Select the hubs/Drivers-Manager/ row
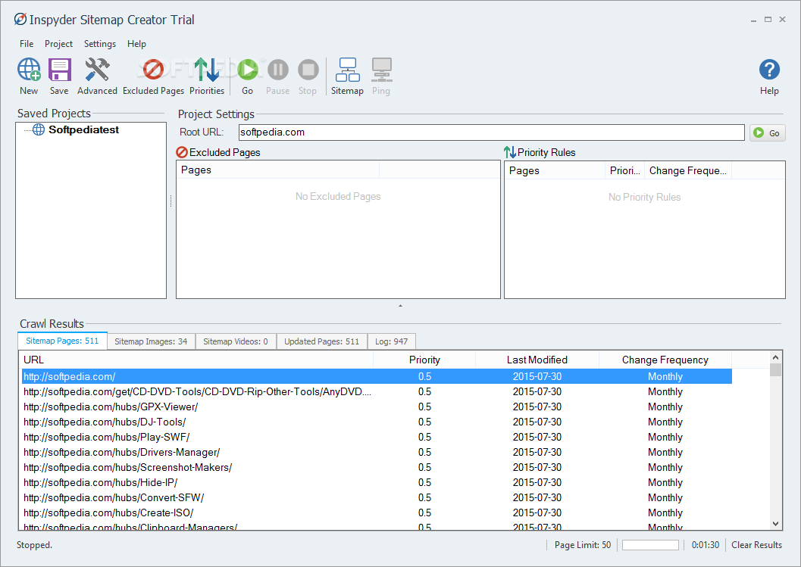The image size is (801, 567). pyautogui.click(x=377, y=452)
